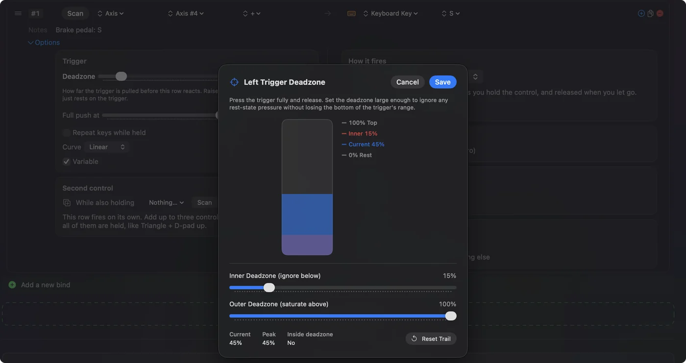Click the #1 bind number label
Screen dimensions: 686x363
point(35,14)
